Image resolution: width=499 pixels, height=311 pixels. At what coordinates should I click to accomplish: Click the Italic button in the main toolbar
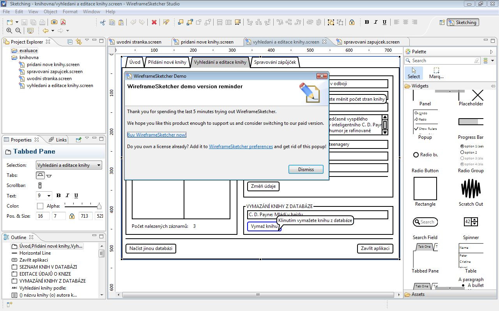point(376,22)
